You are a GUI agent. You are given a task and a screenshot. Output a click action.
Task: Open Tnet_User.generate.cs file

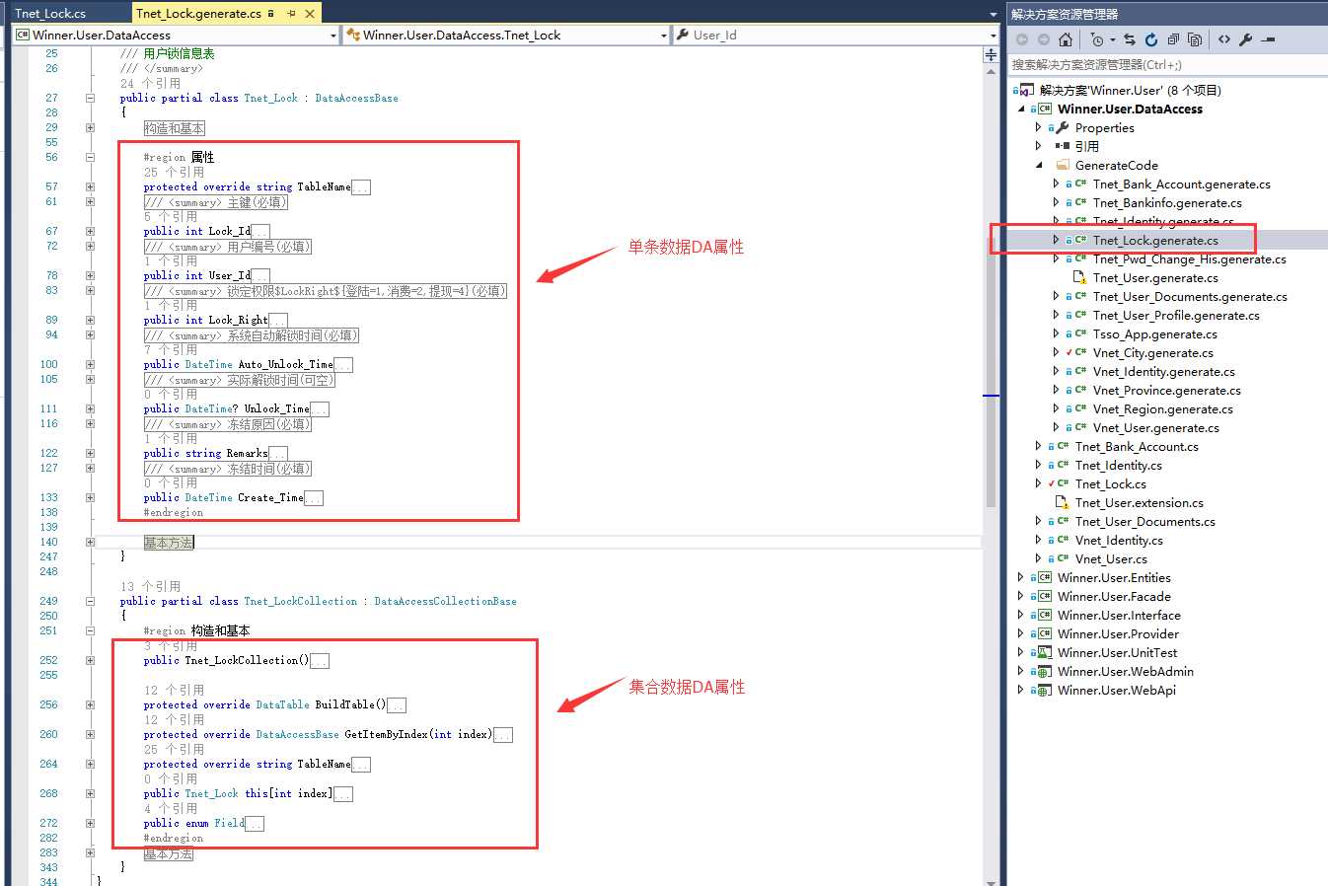coord(1155,277)
